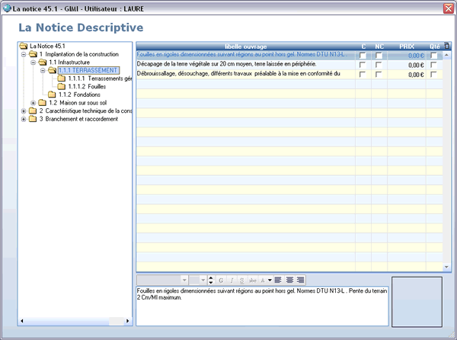
Task: Expand the 1.2 Maison sur sous sol node
Action: (34, 103)
